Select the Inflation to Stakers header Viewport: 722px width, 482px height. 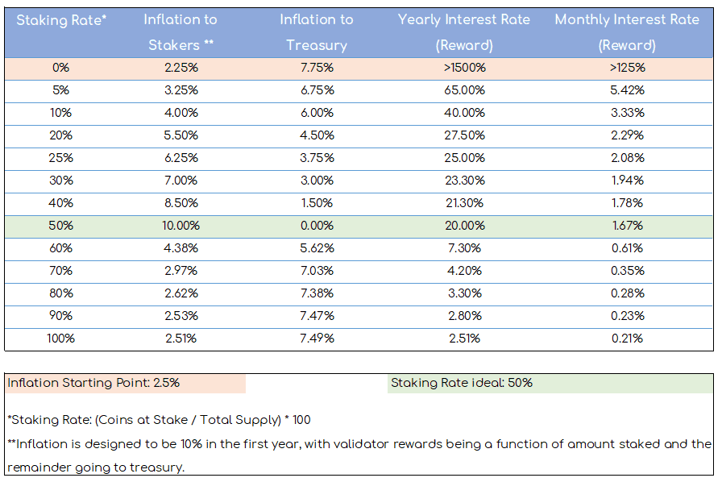(180, 32)
